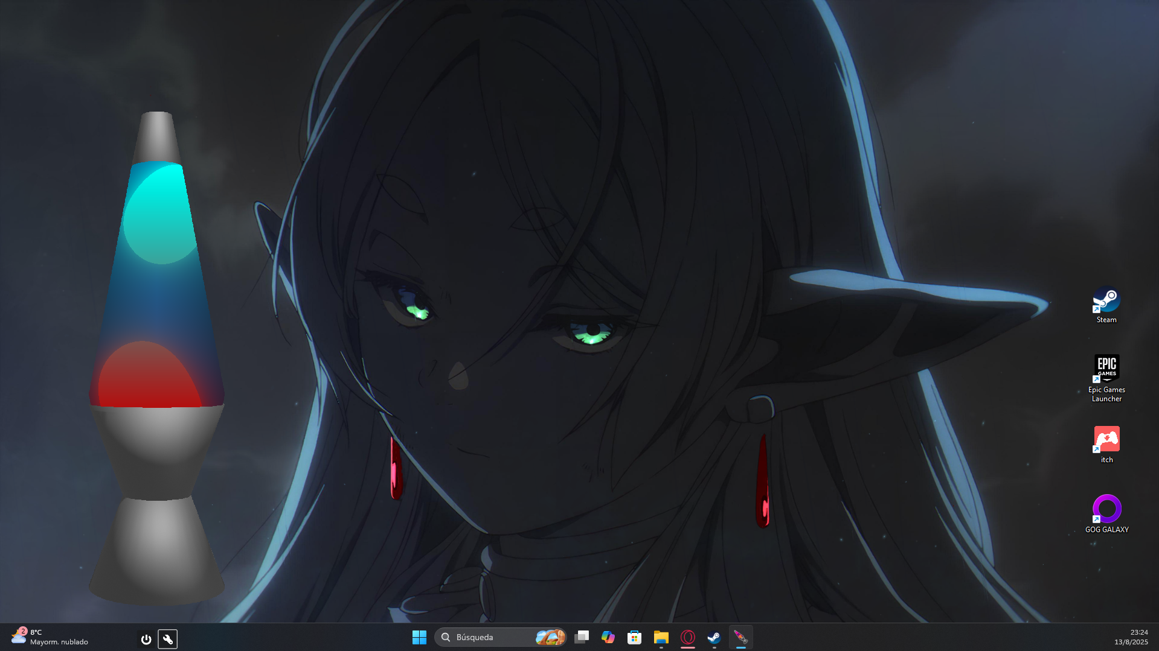Click the lava lamp power button
The width and height of the screenshot is (1159, 651).
(146, 639)
